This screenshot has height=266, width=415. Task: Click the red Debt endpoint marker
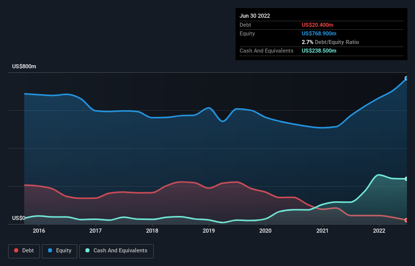(x=406, y=220)
